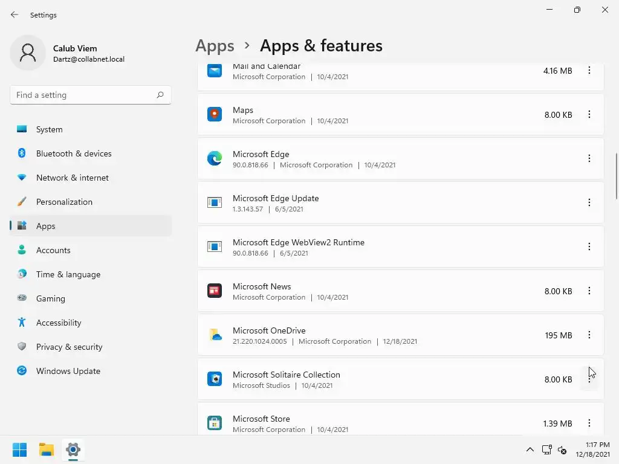Show hidden system tray icons
This screenshot has height=464, width=619.
[530, 449]
